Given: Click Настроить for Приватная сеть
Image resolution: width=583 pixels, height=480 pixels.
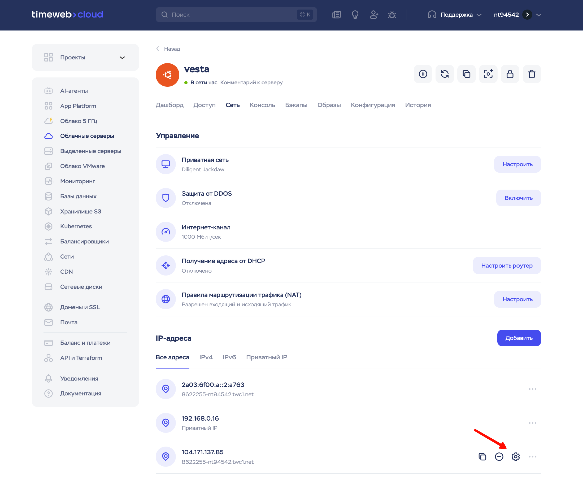Looking at the screenshot, I should point(517,164).
